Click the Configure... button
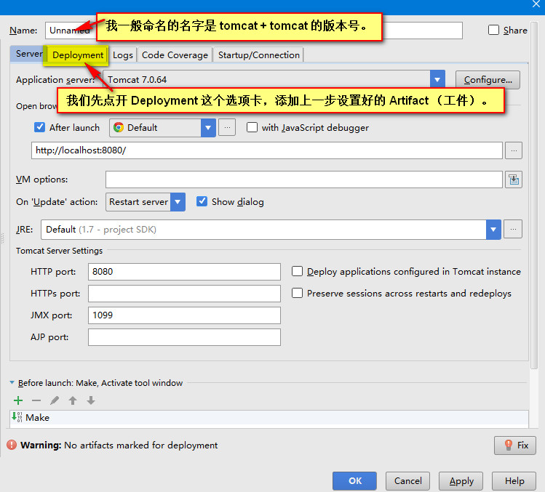Image resolution: width=545 pixels, height=492 pixels. coord(488,80)
